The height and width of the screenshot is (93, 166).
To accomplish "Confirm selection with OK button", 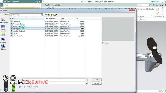I will coord(96,80).
